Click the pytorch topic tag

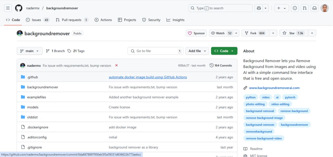[290, 97]
